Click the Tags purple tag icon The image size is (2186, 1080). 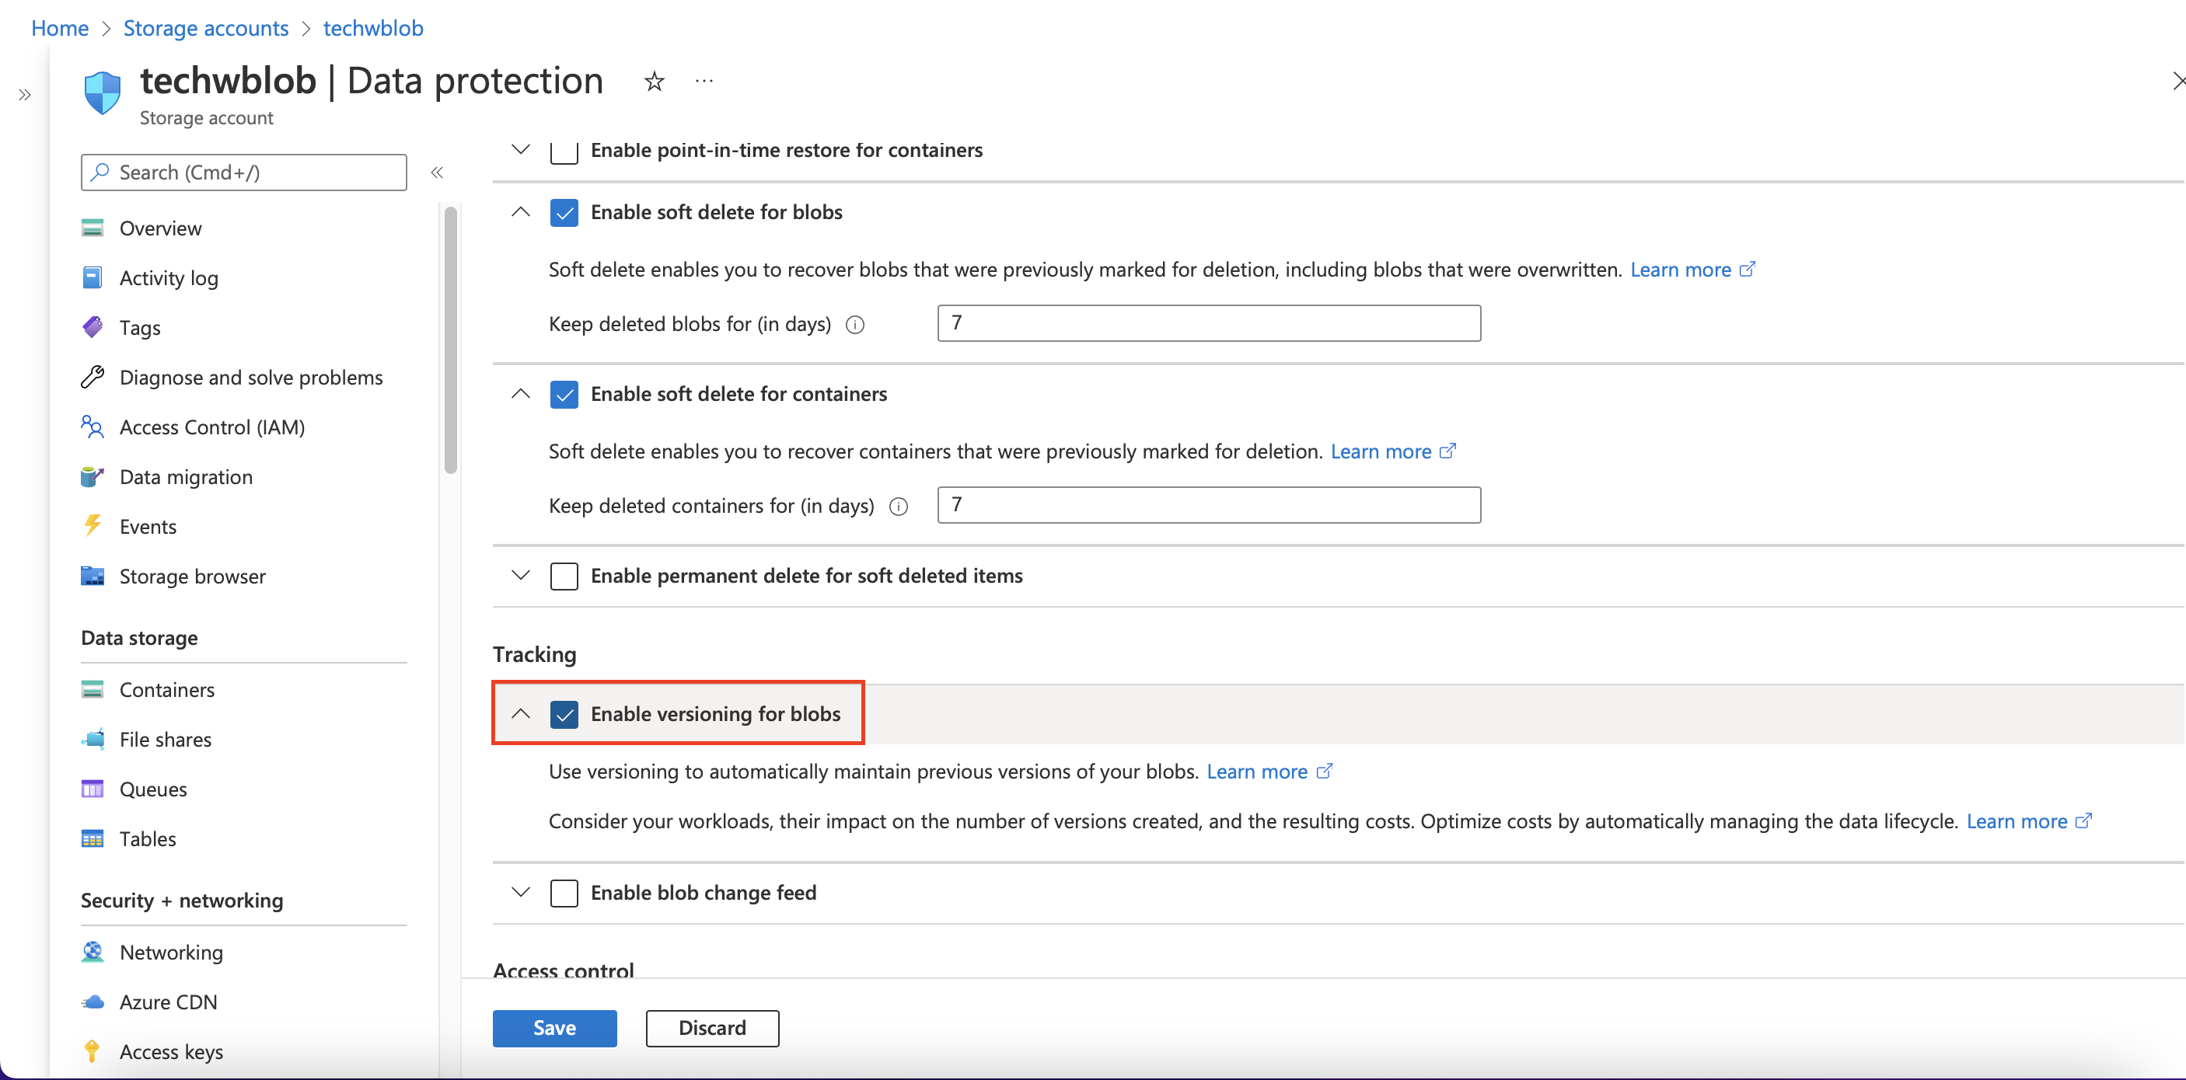click(93, 327)
